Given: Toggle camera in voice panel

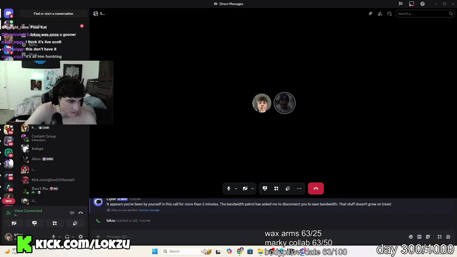Looking at the screenshot, I should point(14,223).
